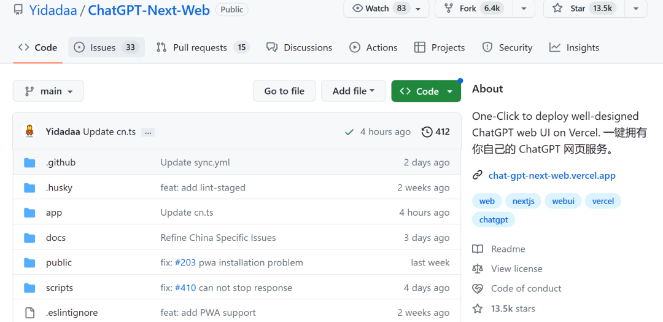Screen dimensions: 663x322
Task: Open the issue #410 link
Action: 185,288
